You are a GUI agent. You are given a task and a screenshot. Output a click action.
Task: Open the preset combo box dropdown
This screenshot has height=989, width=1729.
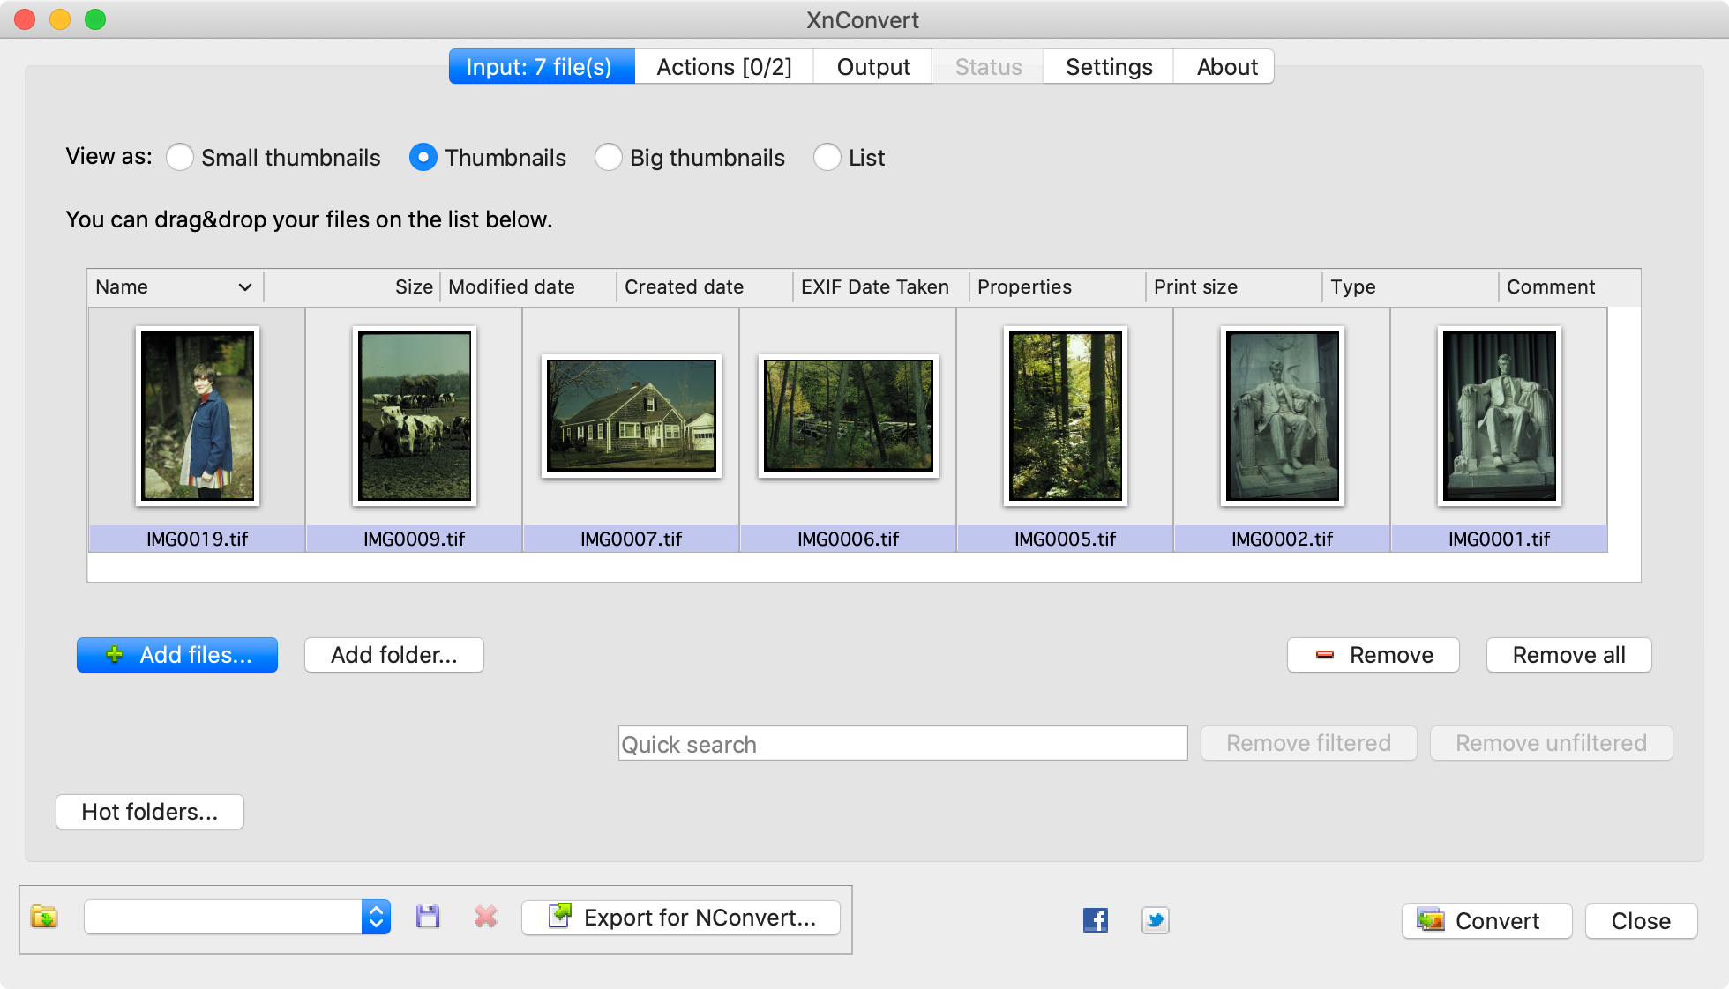click(x=376, y=918)
